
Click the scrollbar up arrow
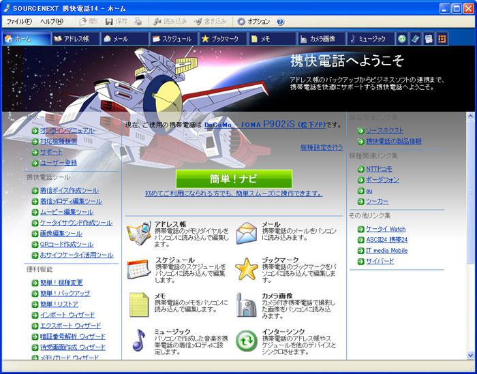470,116
